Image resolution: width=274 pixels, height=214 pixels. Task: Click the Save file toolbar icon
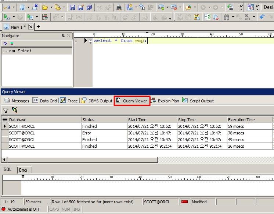(72, 7)
